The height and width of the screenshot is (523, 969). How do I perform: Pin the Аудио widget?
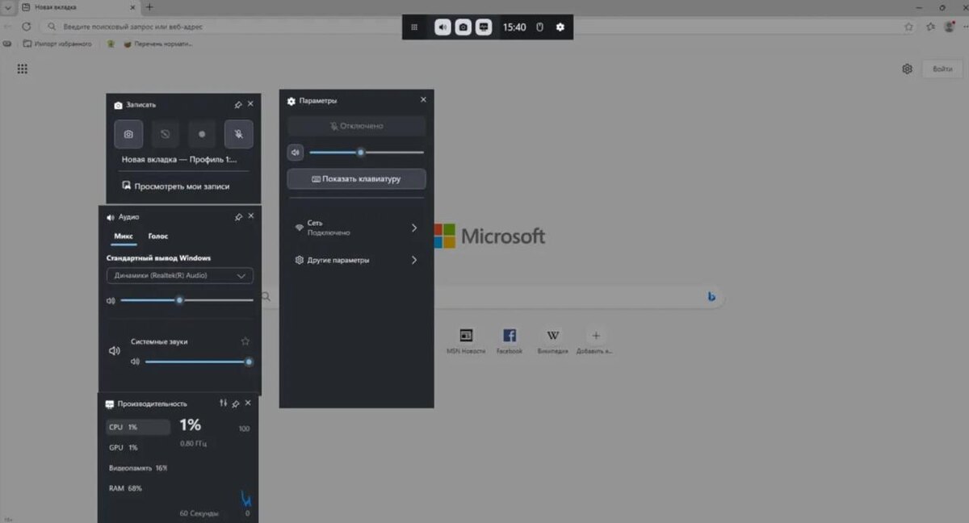[238, 217]
